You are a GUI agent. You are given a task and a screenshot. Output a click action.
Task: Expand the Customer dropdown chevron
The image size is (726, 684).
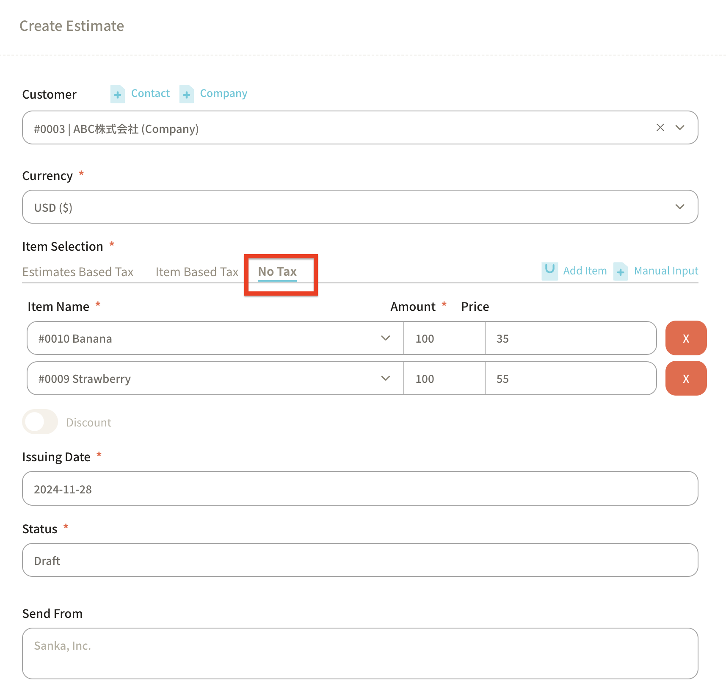pos(680,127)
